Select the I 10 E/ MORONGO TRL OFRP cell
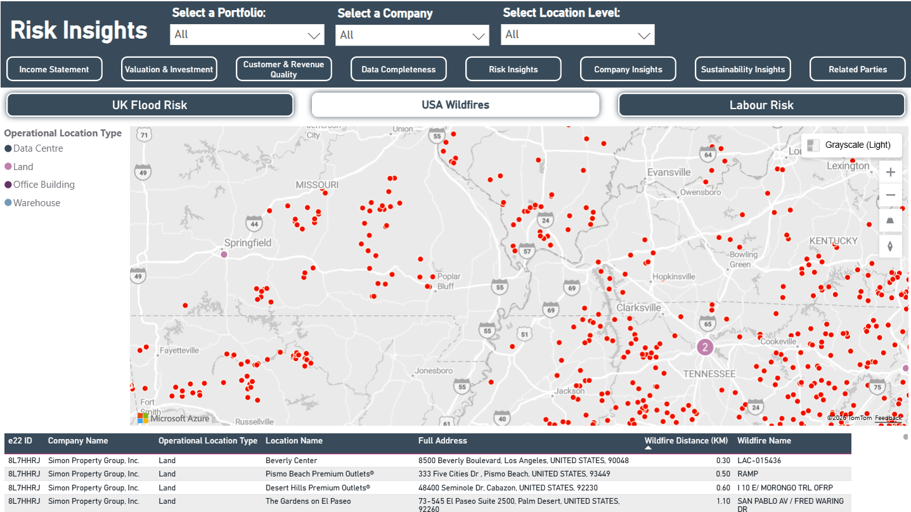The image size is (911, 512). 785,488
